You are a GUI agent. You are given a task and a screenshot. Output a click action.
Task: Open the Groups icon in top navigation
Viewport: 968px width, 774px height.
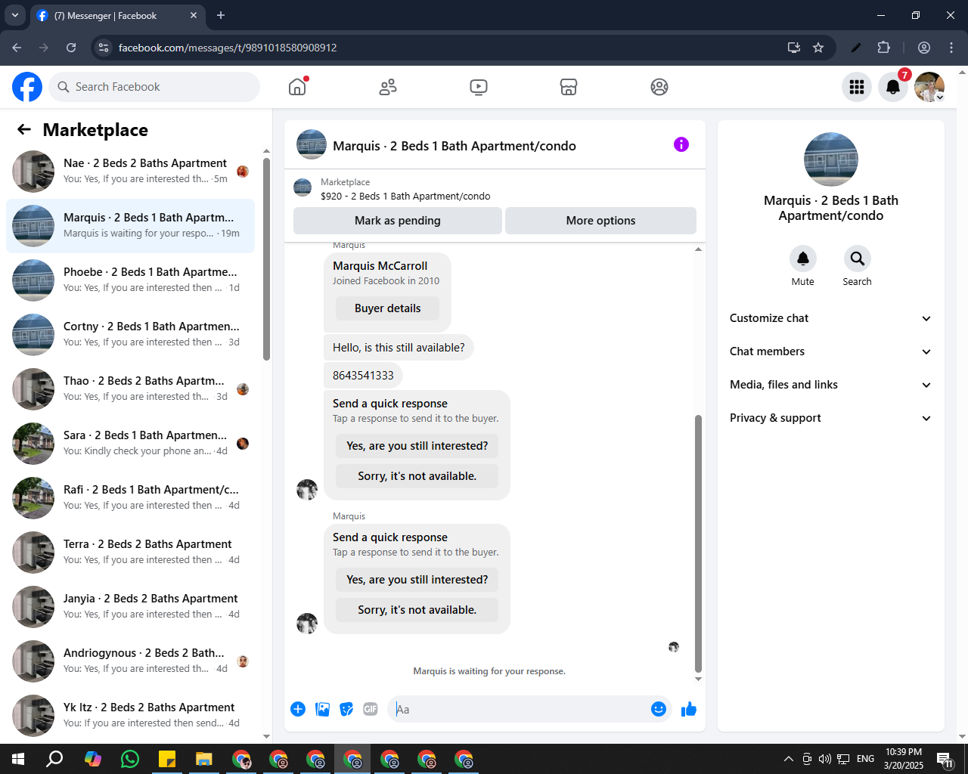pyautogui.click(x=659, y=87)
